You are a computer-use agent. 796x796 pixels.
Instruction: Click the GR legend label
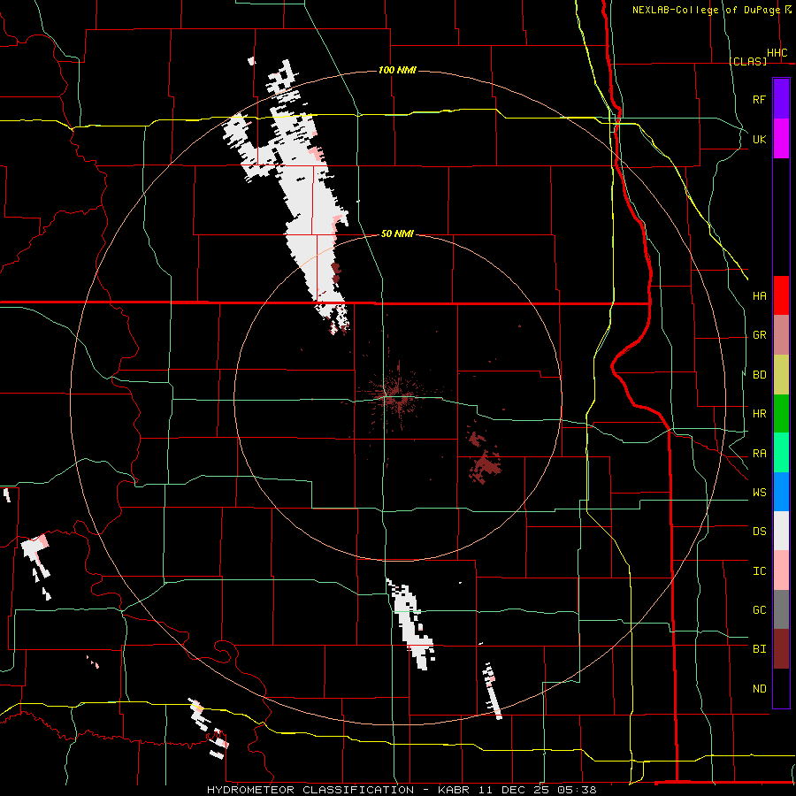pyautogui.click(x=759, y=335)
